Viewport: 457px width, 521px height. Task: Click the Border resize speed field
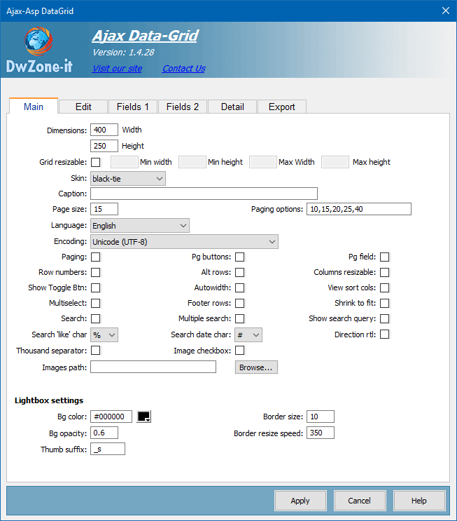coord(321,433)
